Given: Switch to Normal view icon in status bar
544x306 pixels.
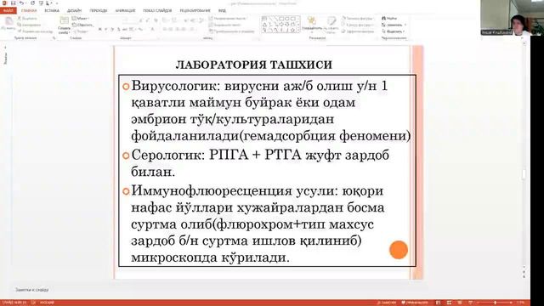Looking at the screenshot, I should click(x=439, y=303).
